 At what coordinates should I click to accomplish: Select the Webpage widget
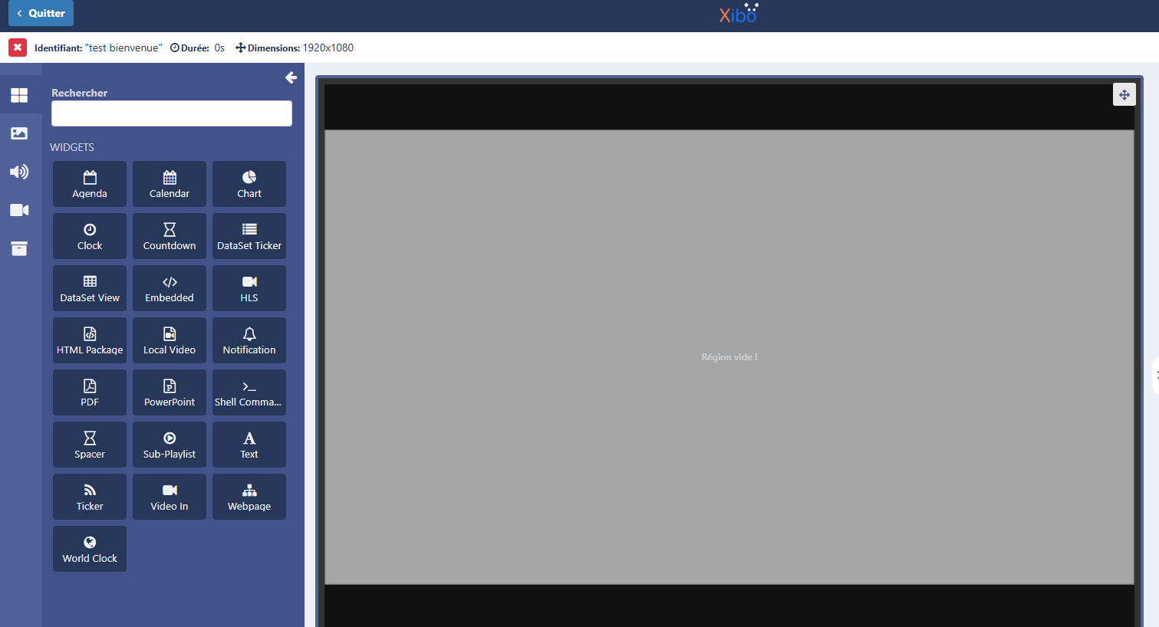coord(249,497)
